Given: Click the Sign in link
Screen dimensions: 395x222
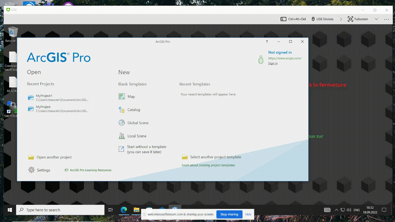Looking at the screenshot, I should (272, 64).
